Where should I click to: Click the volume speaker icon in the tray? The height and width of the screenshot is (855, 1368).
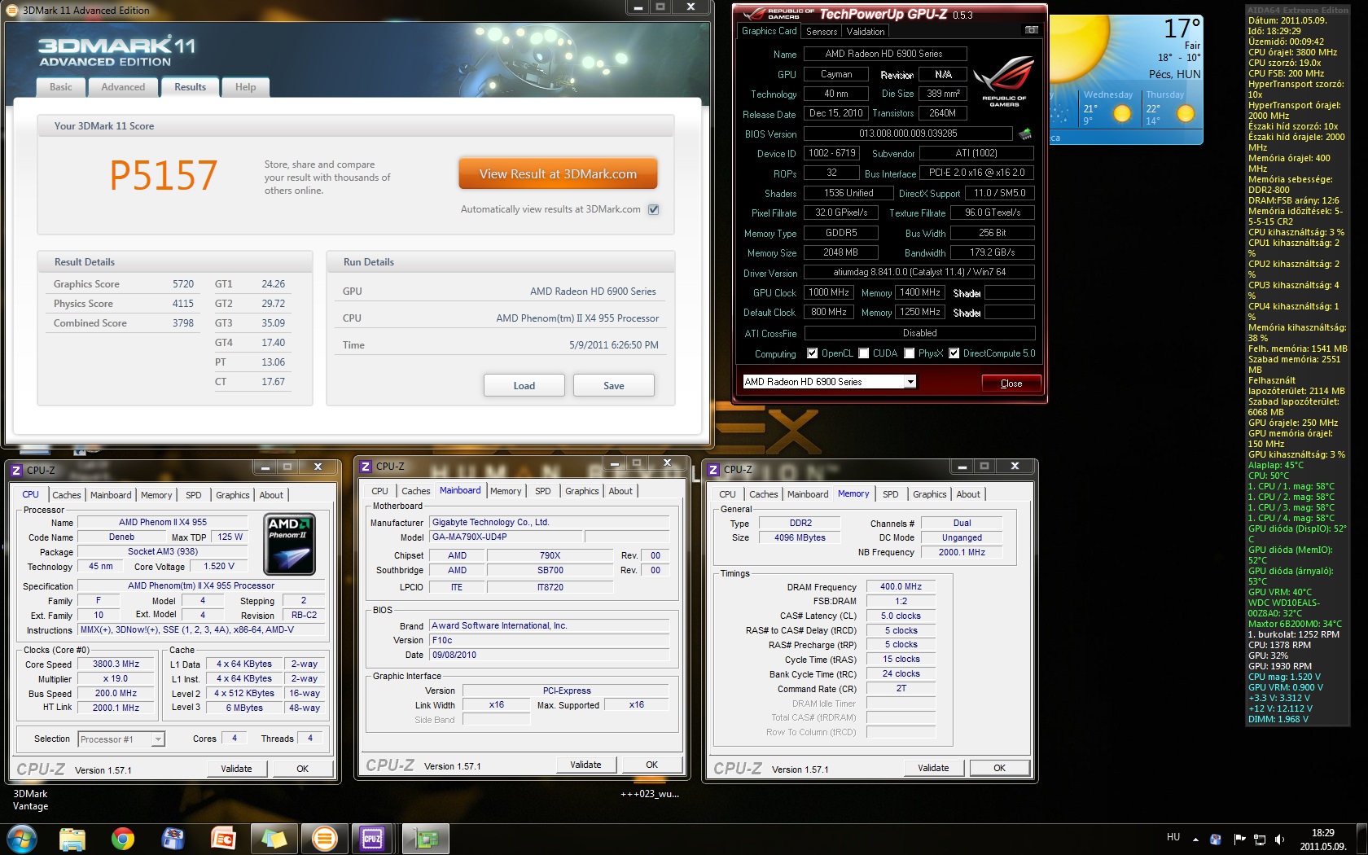(x=1279, y=839)
